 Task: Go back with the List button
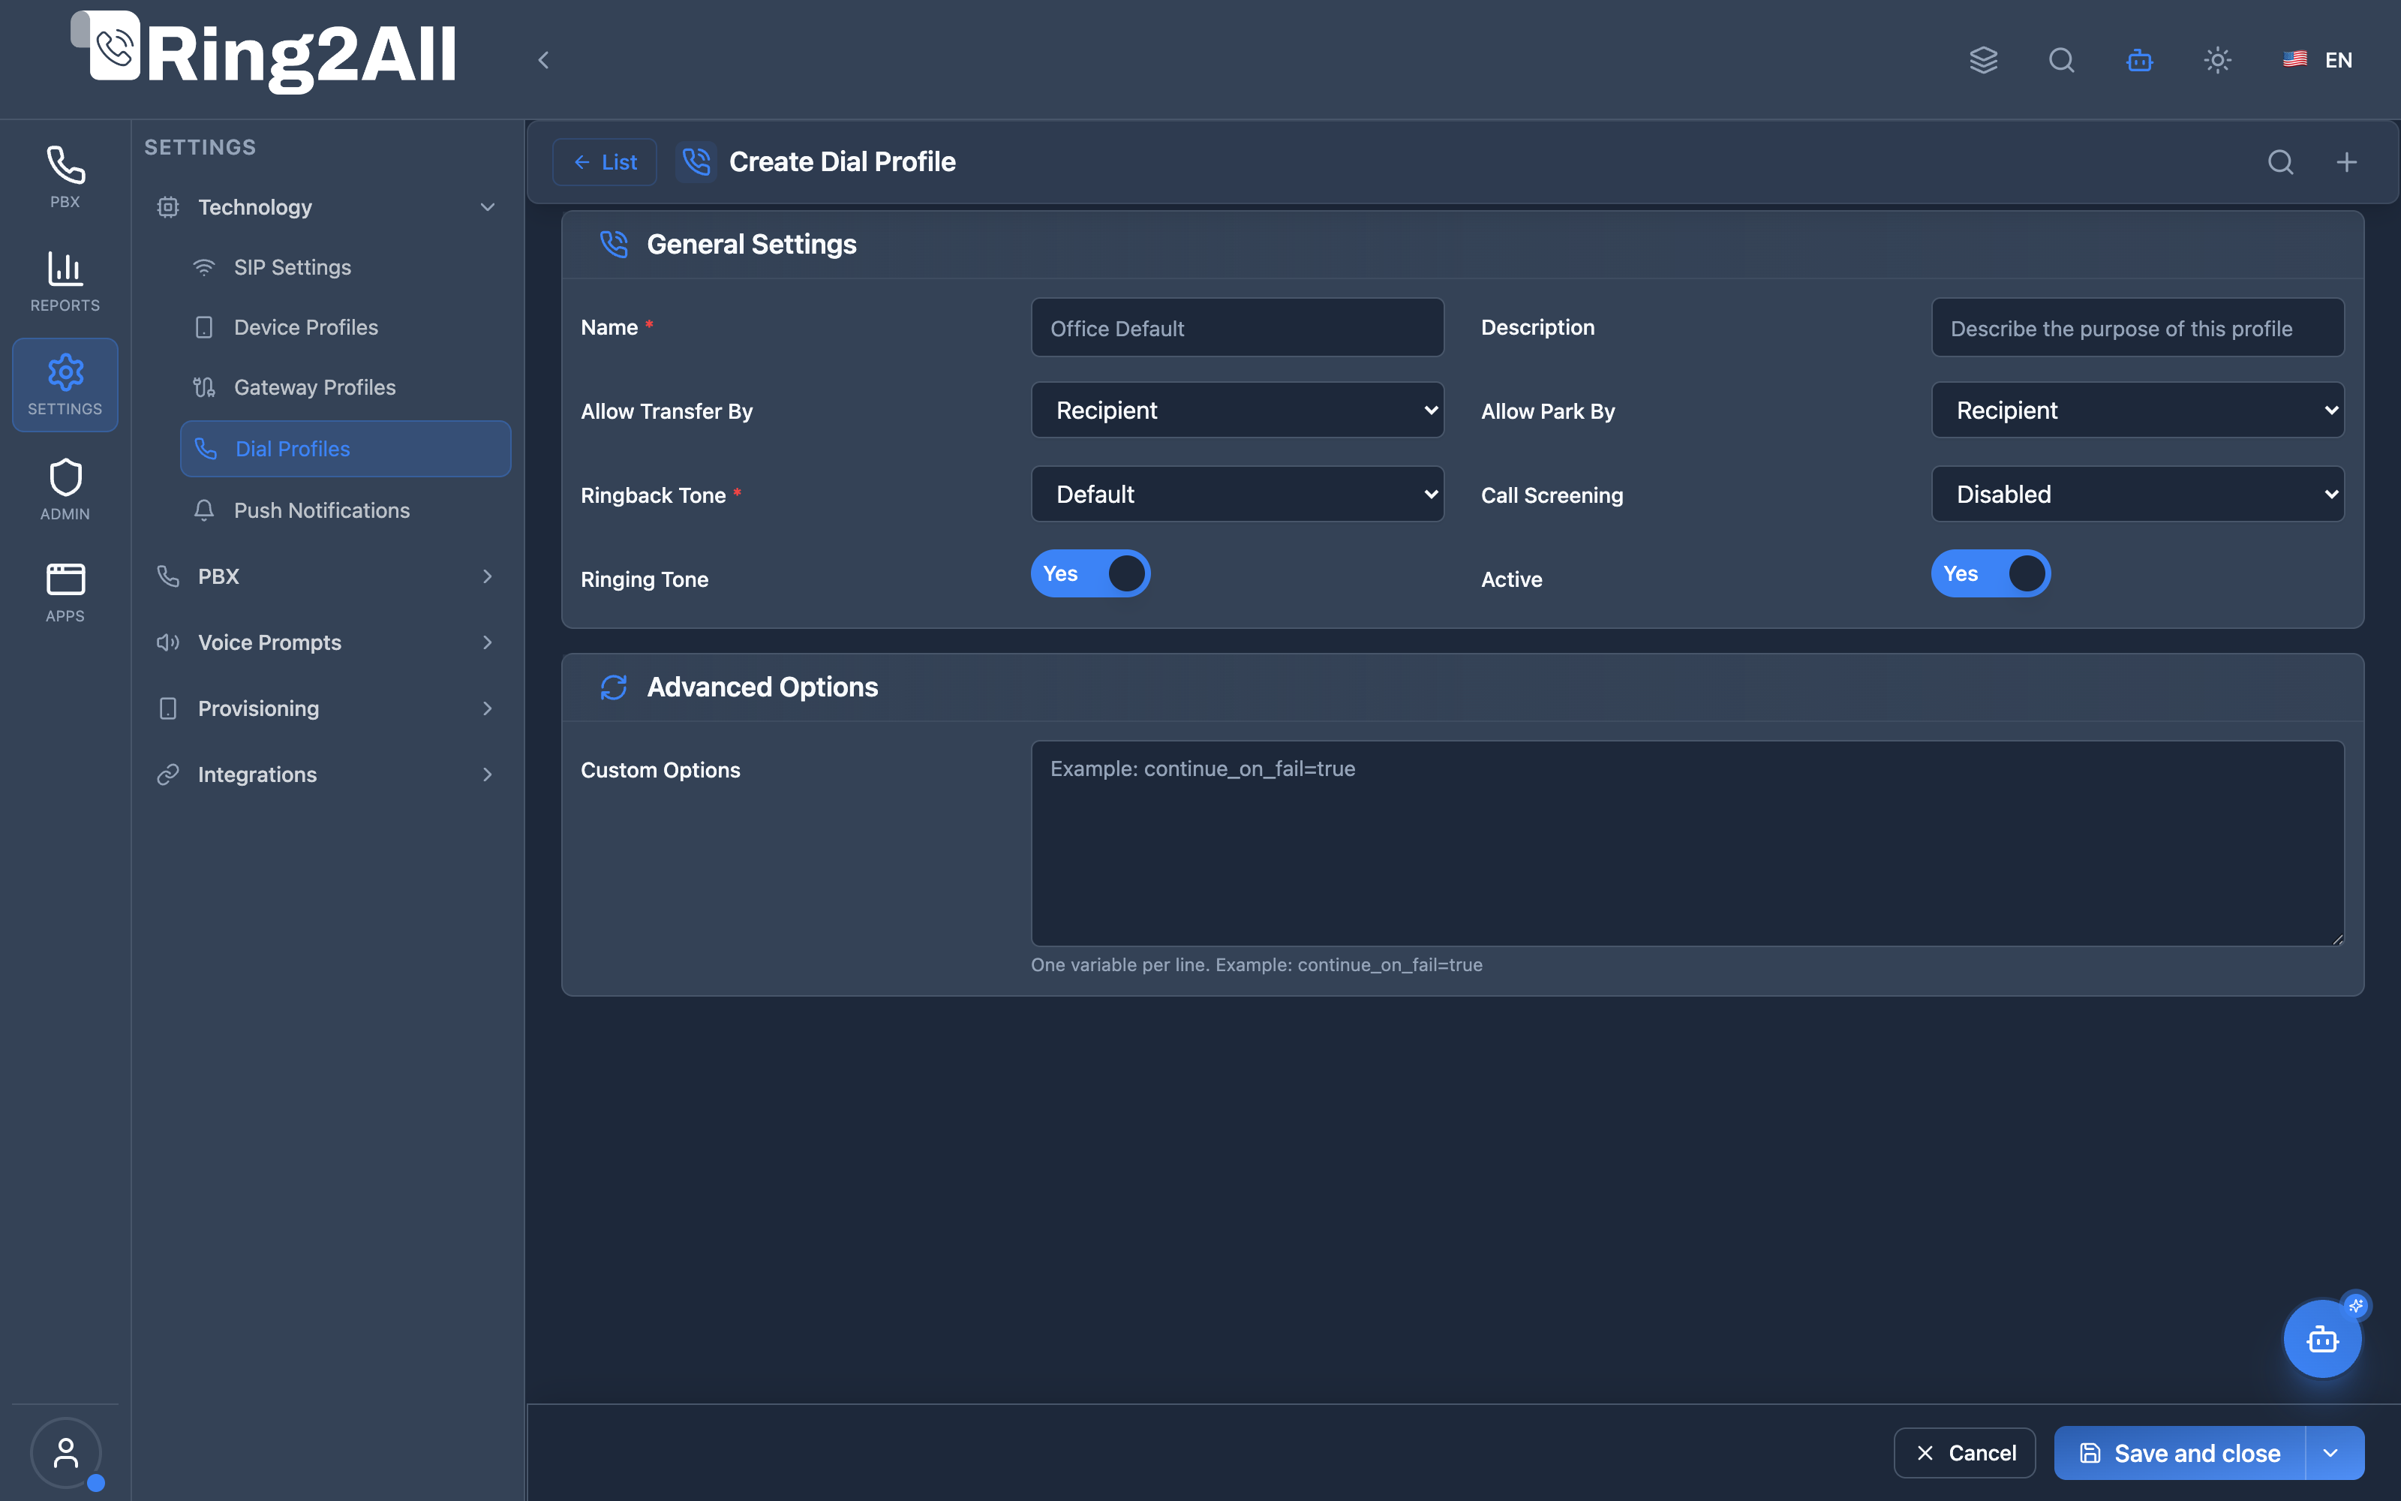pos(604,162)
